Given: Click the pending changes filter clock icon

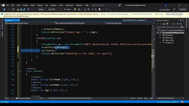Looking at the screenshot, I should pyautogui.click(x=173, y=24).
